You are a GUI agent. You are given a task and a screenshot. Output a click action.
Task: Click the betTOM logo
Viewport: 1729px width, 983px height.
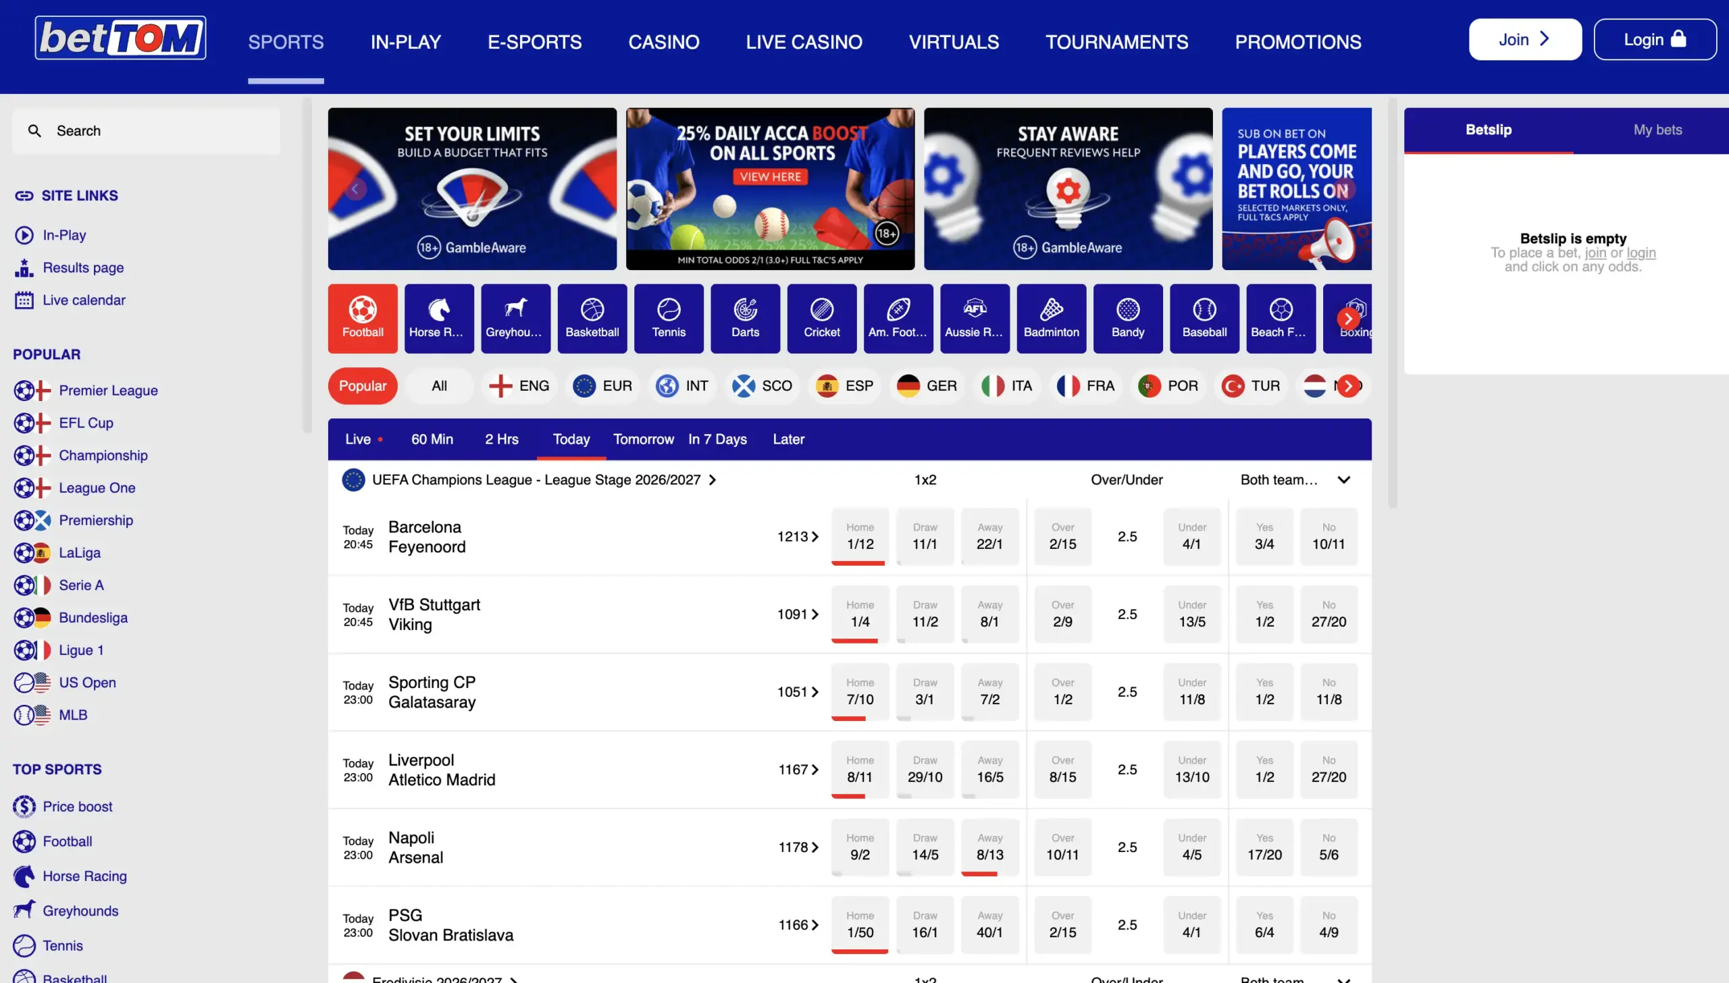tap(120, 38)
